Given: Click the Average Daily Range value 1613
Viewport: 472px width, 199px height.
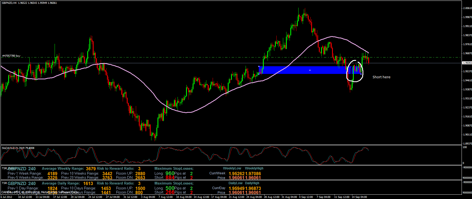Looking at the screenshot, I should point(88,183).
